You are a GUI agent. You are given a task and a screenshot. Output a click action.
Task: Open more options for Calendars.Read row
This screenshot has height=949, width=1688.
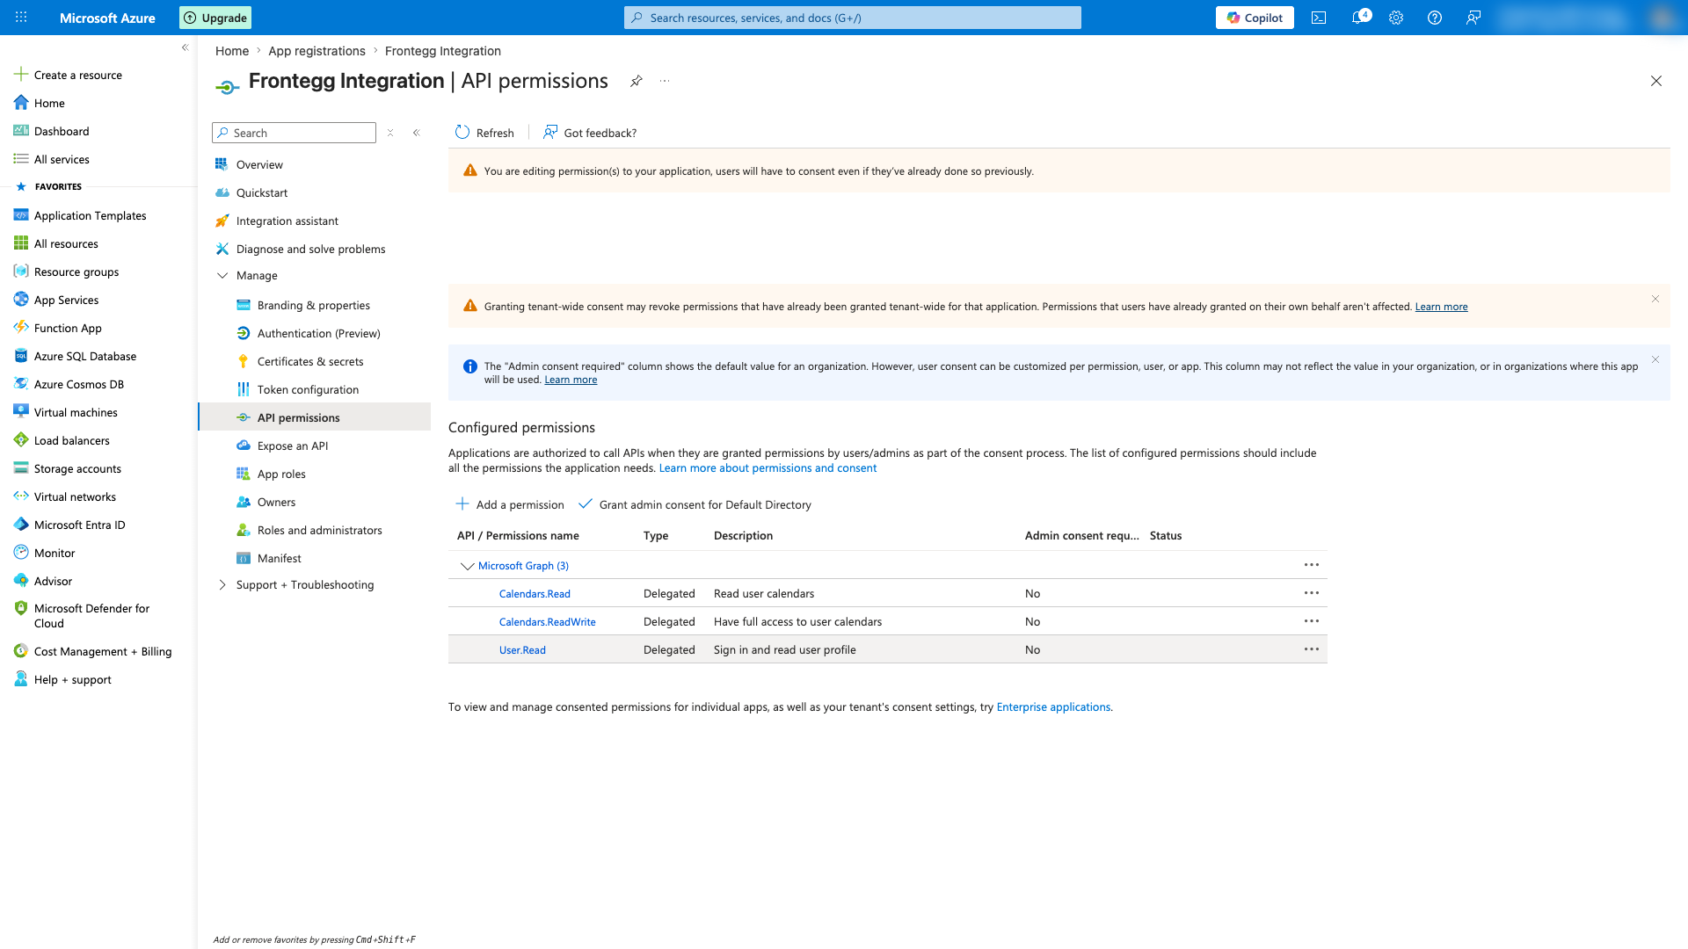1312,593
